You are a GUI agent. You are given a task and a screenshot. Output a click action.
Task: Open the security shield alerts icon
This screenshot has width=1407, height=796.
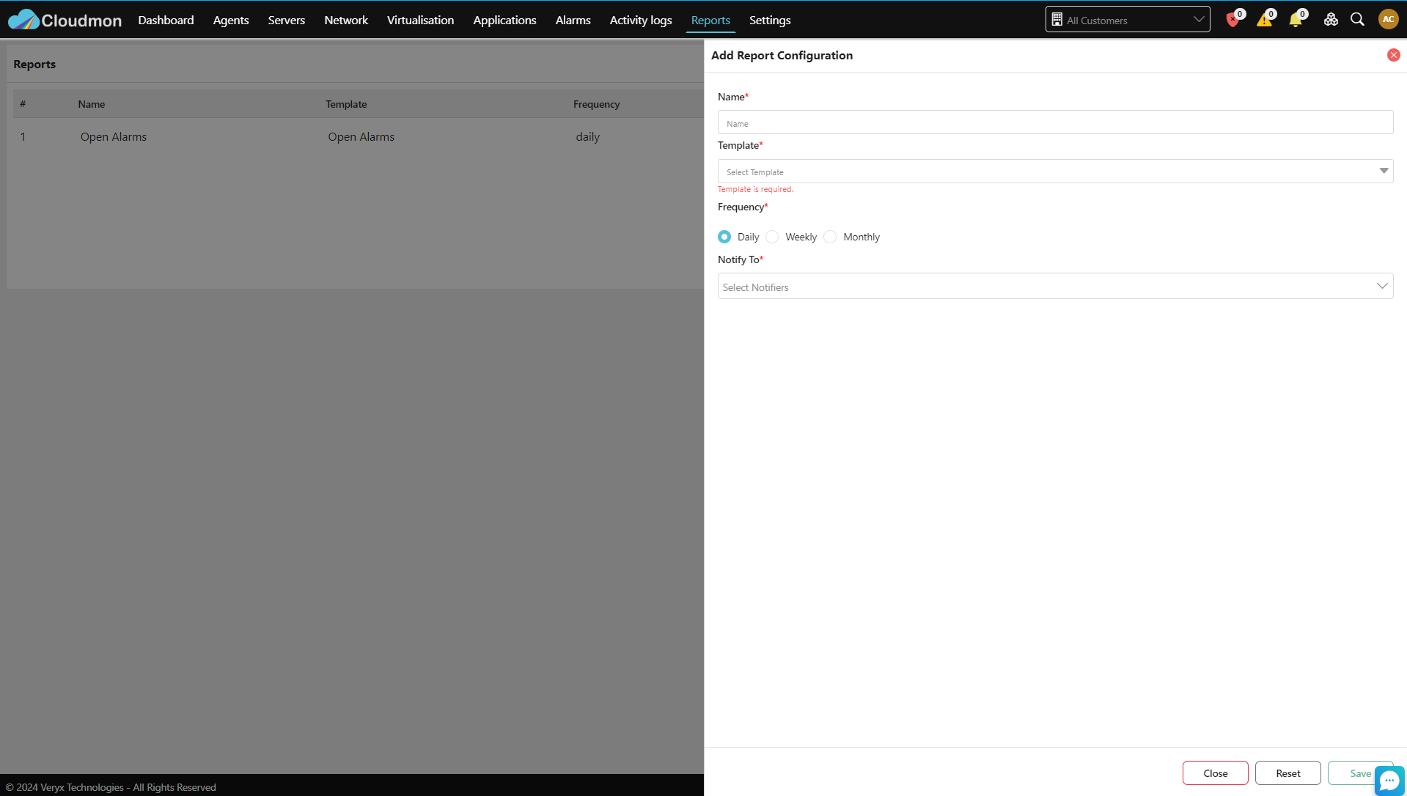(x=1232, y=20)
